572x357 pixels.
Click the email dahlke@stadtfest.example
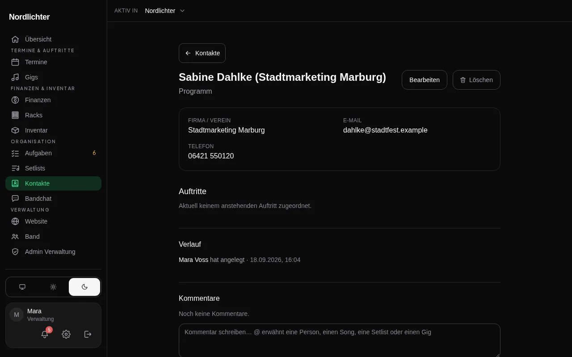coord(385,130)
